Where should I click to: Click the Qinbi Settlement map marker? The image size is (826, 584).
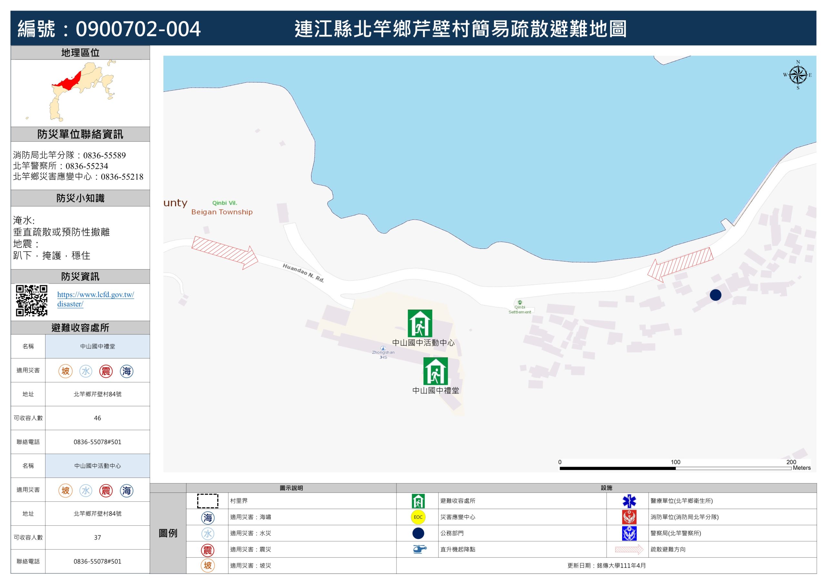[519, 303]
